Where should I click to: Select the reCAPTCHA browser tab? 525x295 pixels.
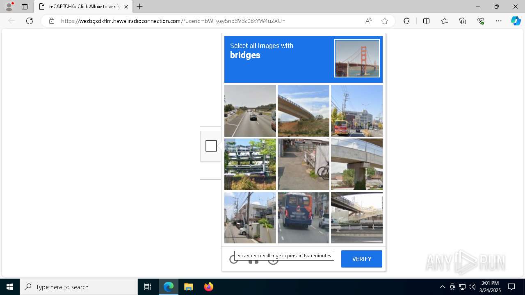tap(83, 7)
